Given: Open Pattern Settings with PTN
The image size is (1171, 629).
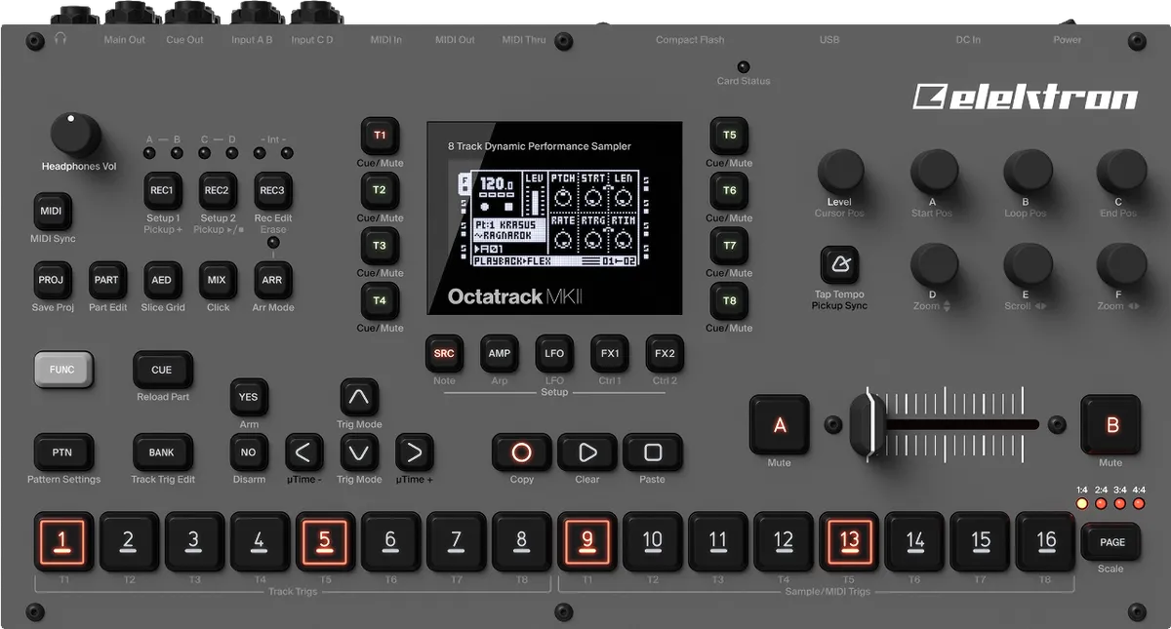Looking at the screenshot, I should tap(63, 452).
